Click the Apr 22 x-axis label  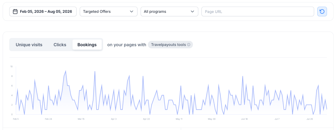pos(146,119)
